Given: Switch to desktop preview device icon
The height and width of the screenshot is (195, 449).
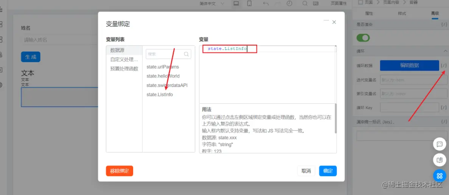Looking at the screenshot, I should [236, 3].
